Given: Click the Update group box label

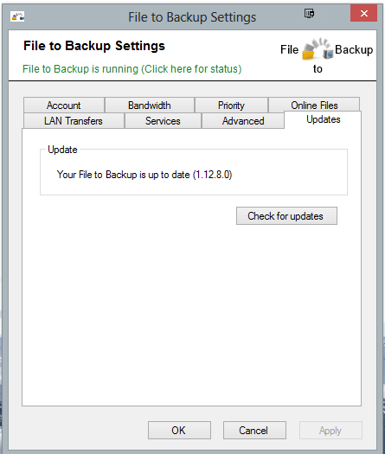Looking at the screenshot, I should pos(62,150).
